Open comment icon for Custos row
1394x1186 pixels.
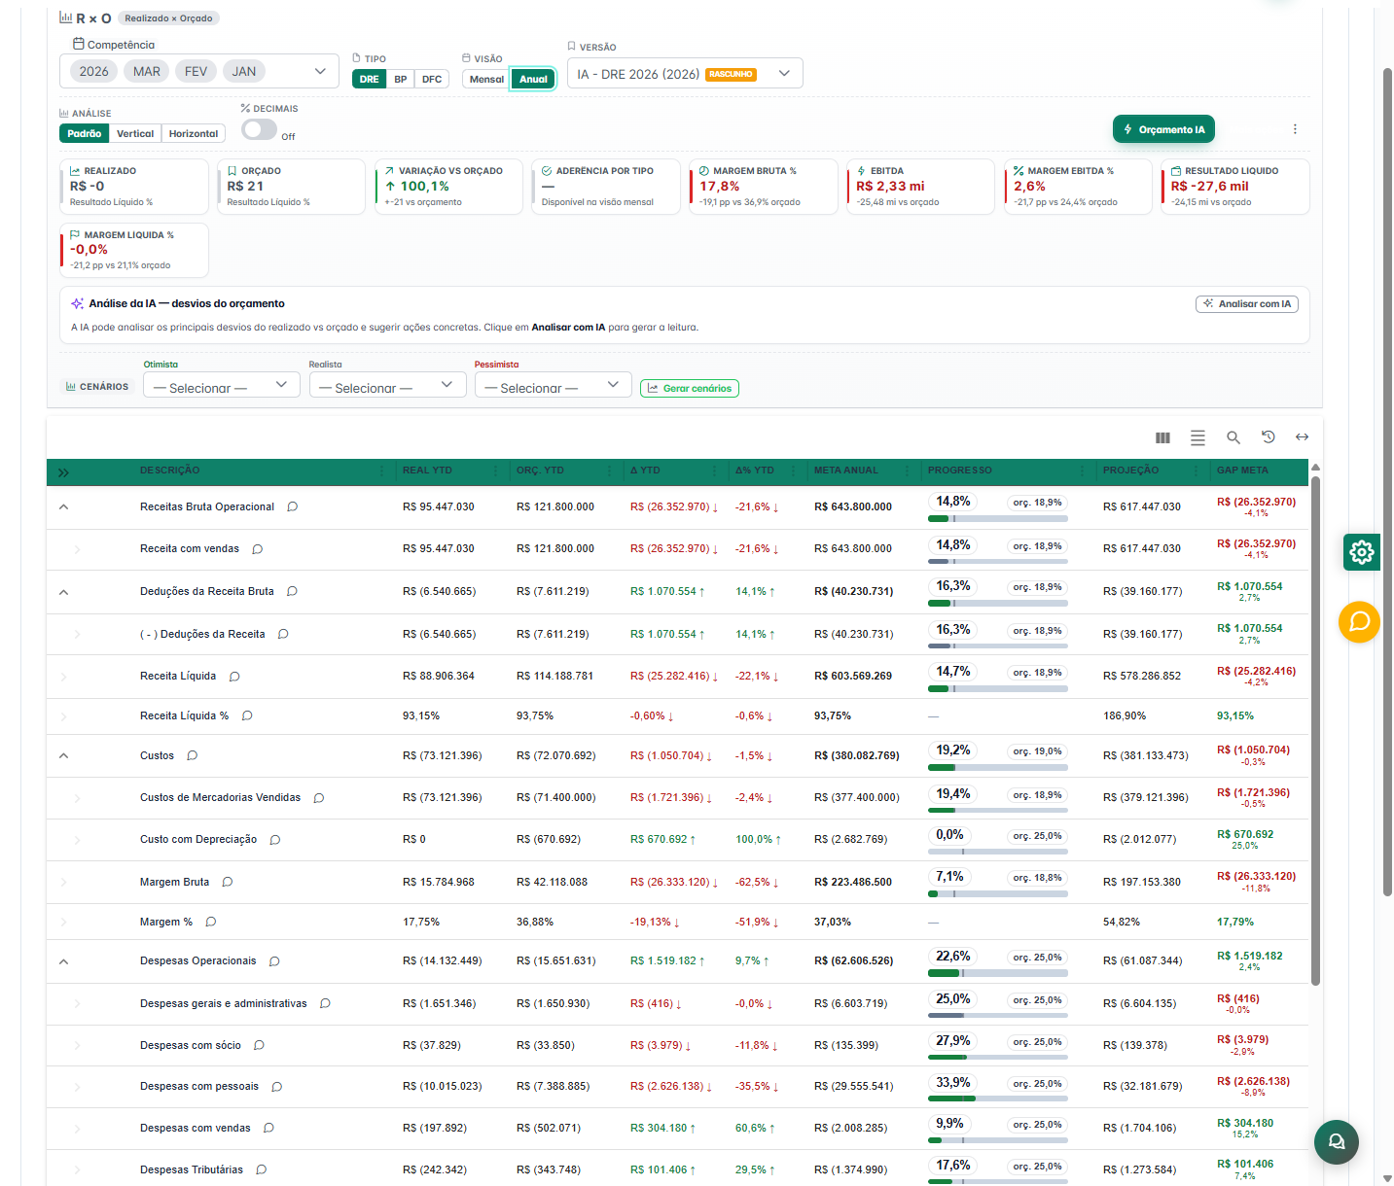click(192, 755)
